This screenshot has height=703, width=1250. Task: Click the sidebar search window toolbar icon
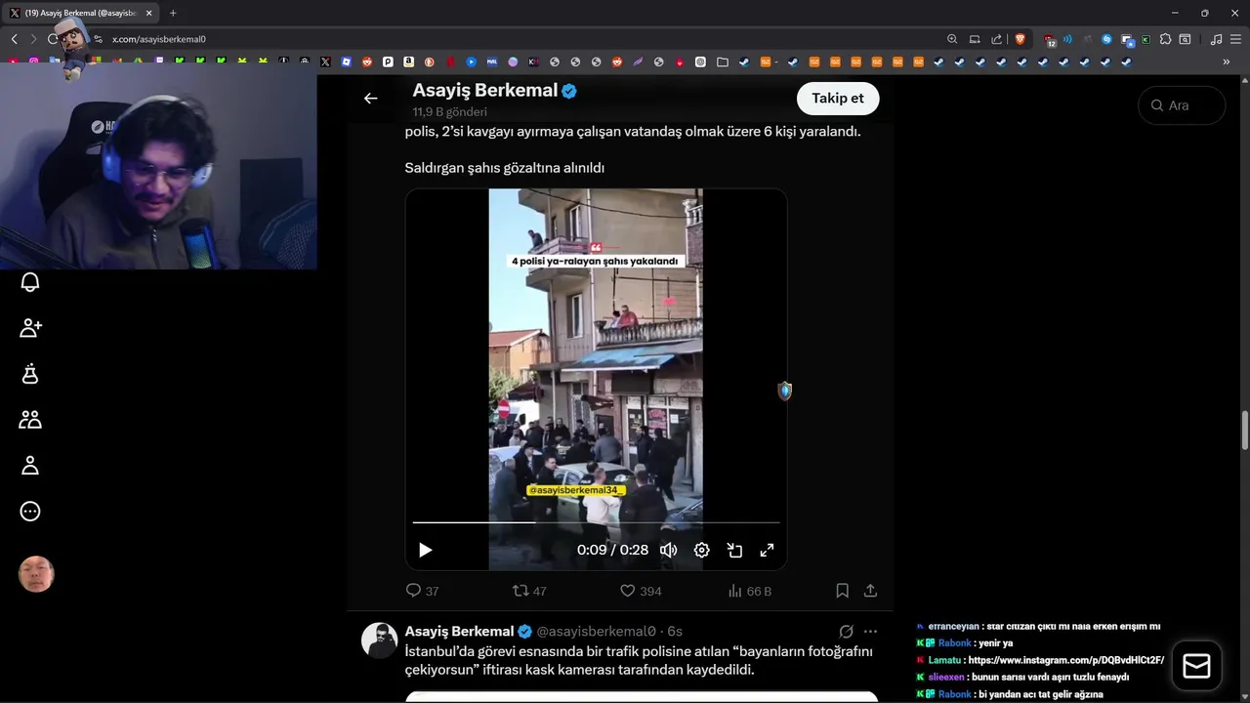(x=1185, y=39)
